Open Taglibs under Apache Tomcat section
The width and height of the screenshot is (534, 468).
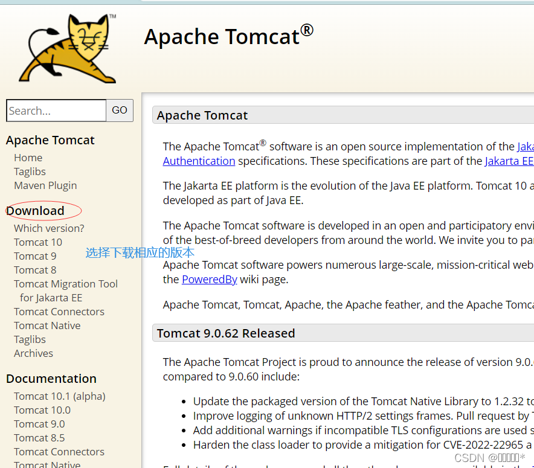point(30,171)
